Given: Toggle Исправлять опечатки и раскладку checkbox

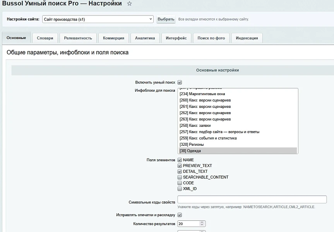Looking at the screenshot, I should (180, 215).
